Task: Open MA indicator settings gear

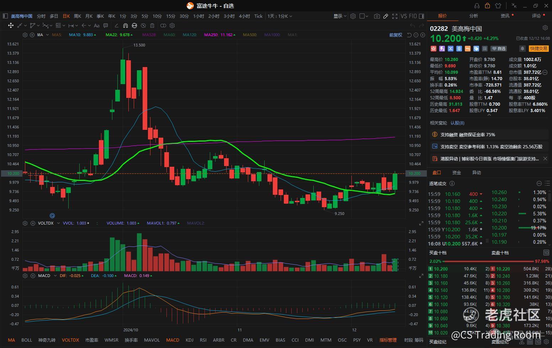Action: [x=25, y=35]
